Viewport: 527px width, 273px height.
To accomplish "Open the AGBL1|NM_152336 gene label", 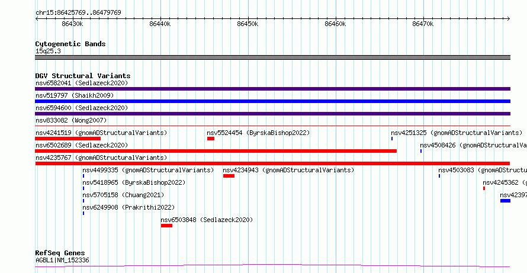I will 63,260.
